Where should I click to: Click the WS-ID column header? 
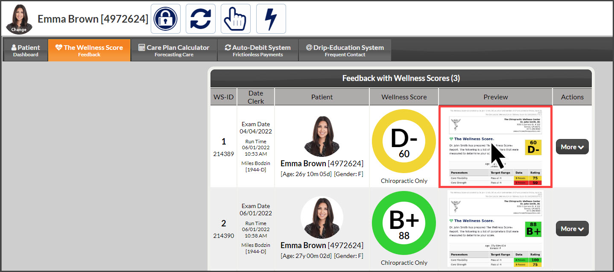(x=224, y=97)
